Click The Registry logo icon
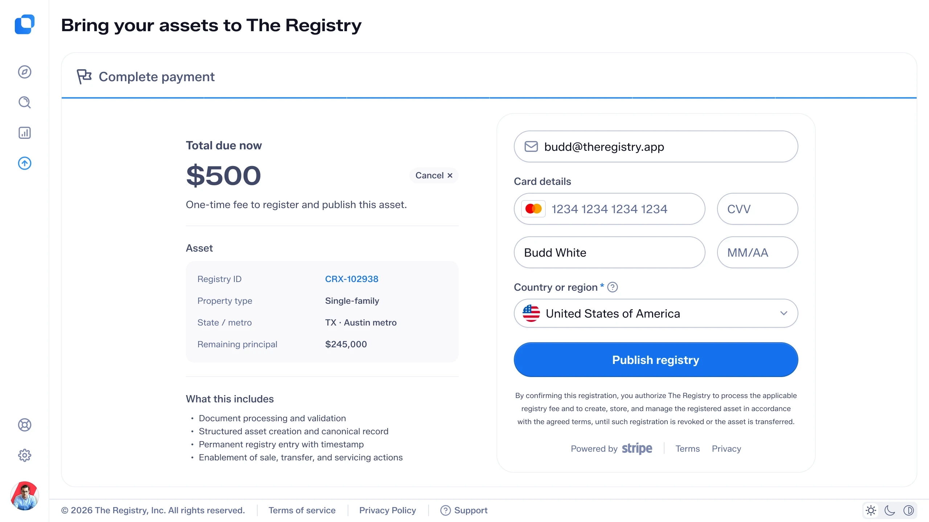929x522 pixels. [x=25, y=24]
